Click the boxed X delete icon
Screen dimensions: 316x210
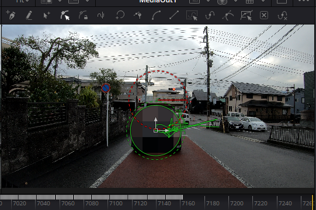pos(264,15)
